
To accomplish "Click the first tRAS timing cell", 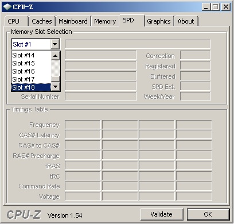I will pos(83,166).
